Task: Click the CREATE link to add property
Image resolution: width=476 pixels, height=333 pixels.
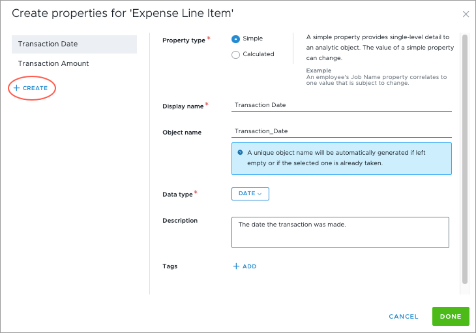Action: point(31,88)
